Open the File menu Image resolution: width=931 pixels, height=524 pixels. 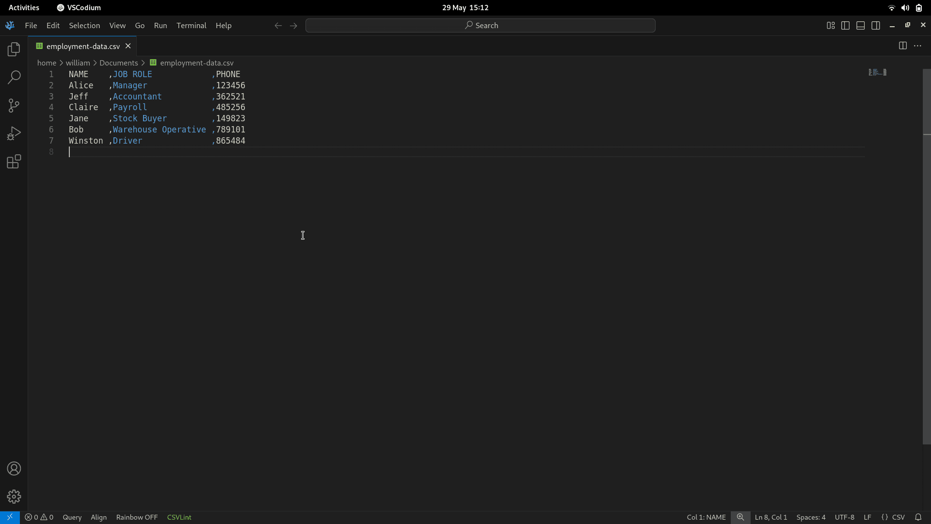click(x=31, y=25)
